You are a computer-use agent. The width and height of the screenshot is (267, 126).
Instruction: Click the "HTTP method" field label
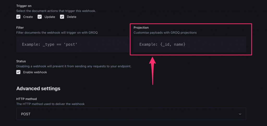(x=27, y=99)
